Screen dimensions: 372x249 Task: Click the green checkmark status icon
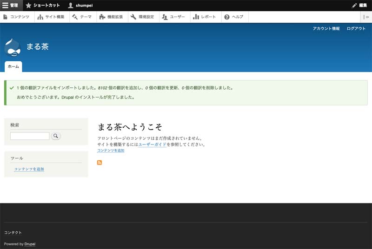pyautogui.click(x=12, y=88)
